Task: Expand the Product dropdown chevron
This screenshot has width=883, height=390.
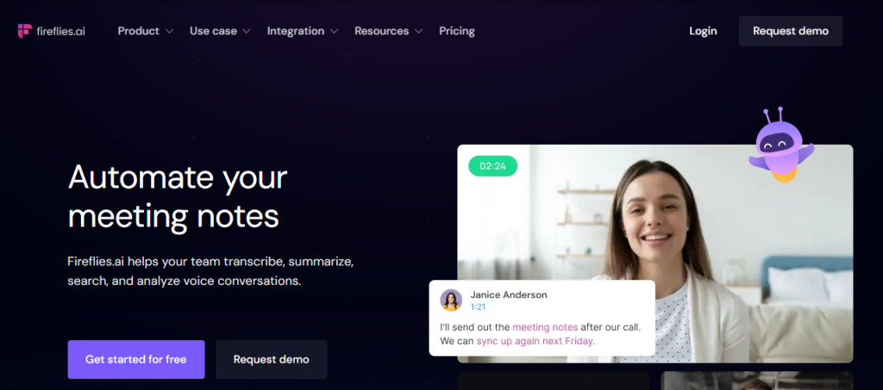Action: point(169,32)
